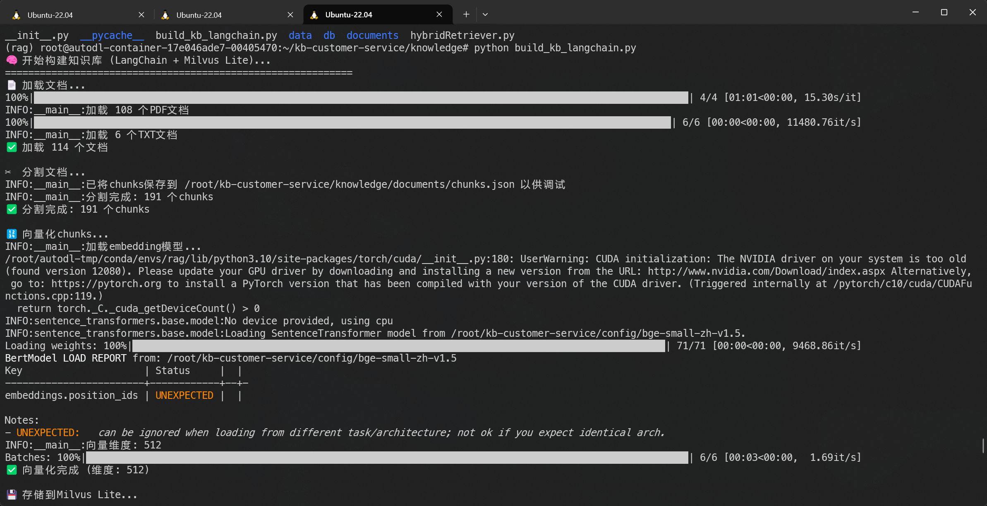Image resolution: width=987 pixels, height=506 pixels.
Task: Click the first tab's Tux penguin icon
Action: point(16,15)
